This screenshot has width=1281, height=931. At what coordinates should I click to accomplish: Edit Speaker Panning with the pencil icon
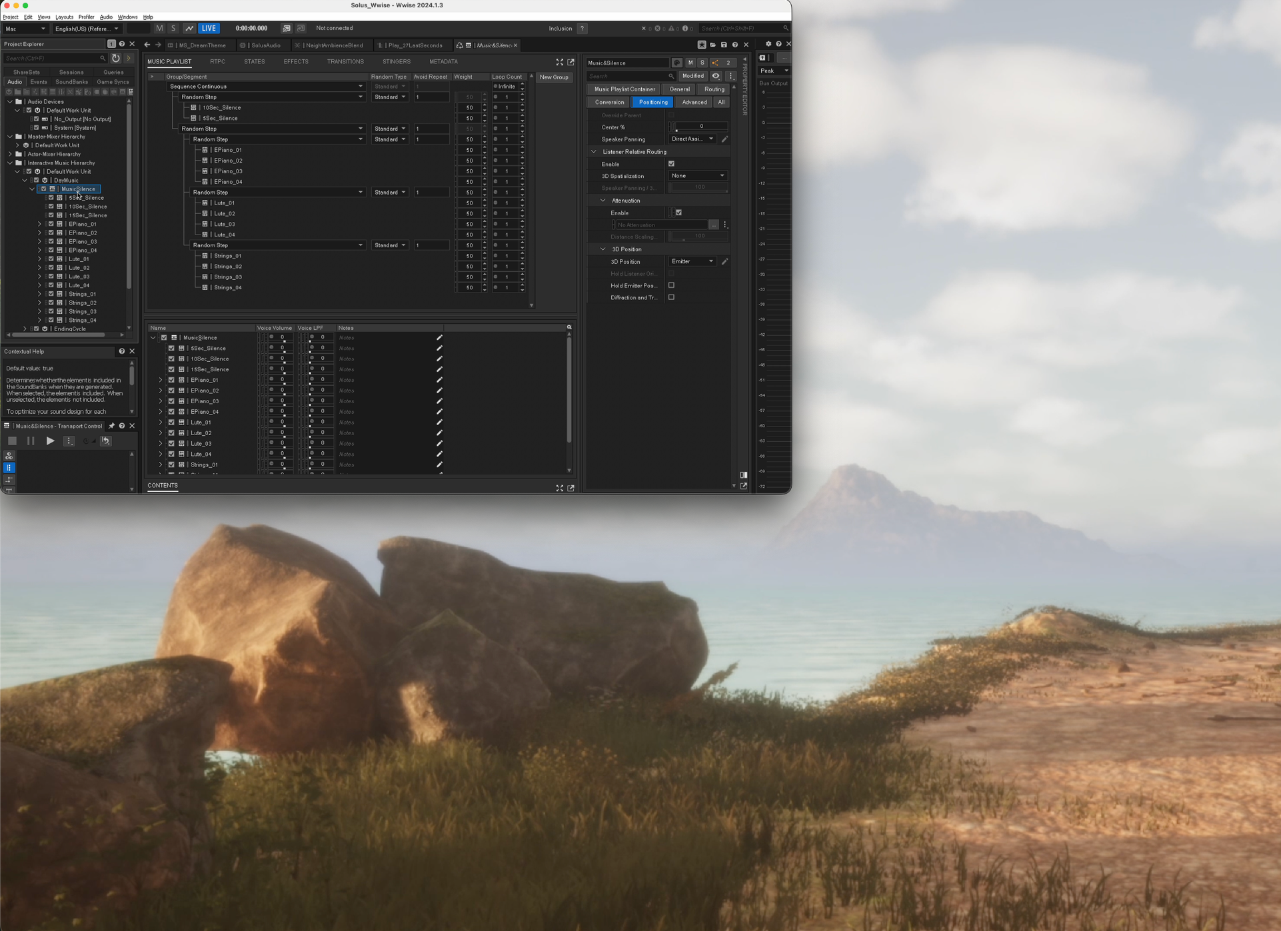724,139
